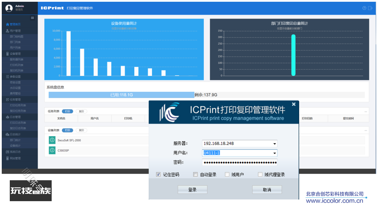Open the more options ellipsis of 任务列表
Viewport: 377px width, 205px height.
click(366, 112)
